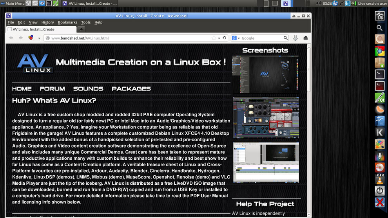Open the settings gear icon in the dock
Image resolution: width=388 pixels, height=218 pixels.
[380, 16]
